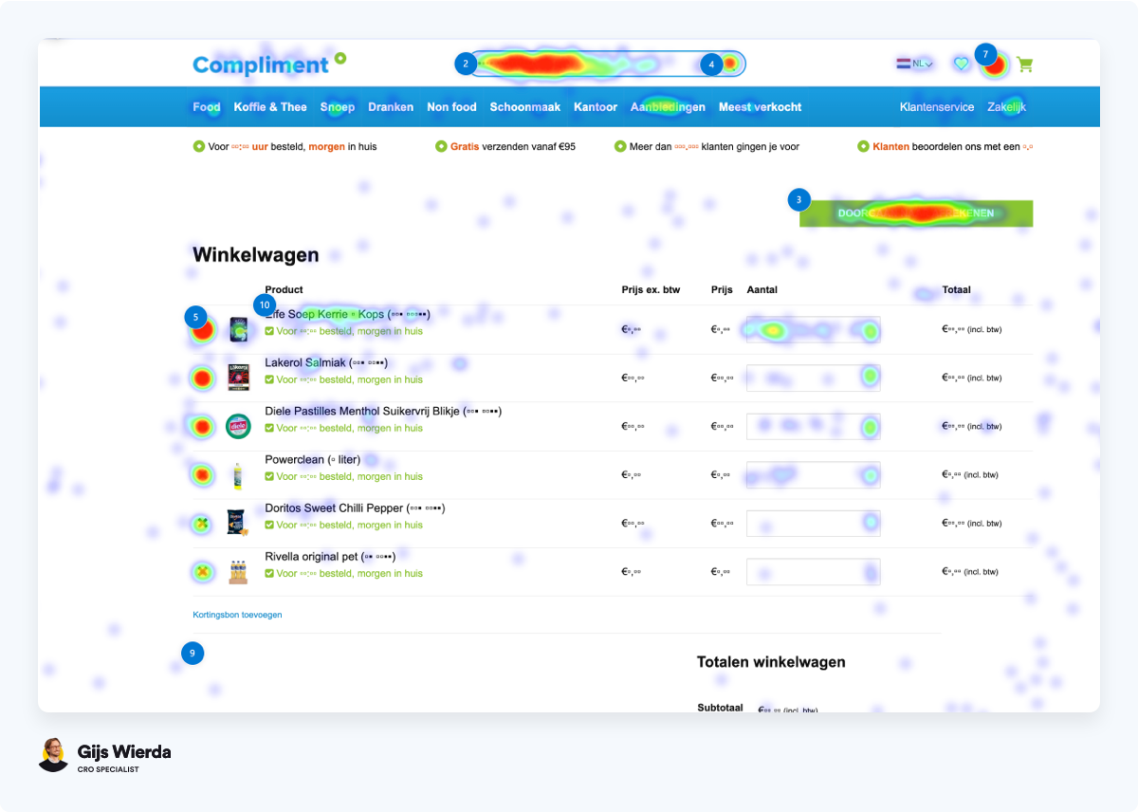Viewport: 1138px width, 812px height.
Task: Click the quantity field for Rivella
Action: click(814, 571)
